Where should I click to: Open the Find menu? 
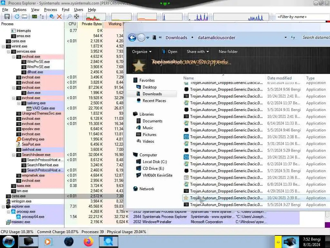click(x=65, y=10)
